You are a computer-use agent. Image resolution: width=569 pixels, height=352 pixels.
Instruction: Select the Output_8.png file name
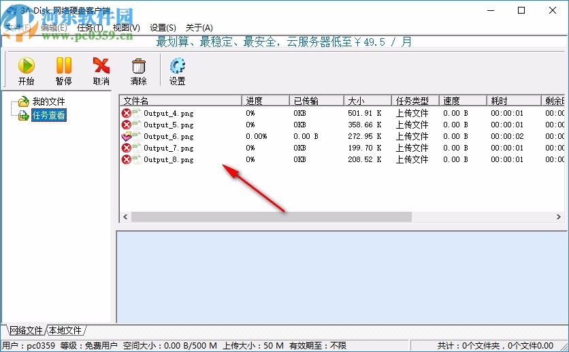(168, 160)
